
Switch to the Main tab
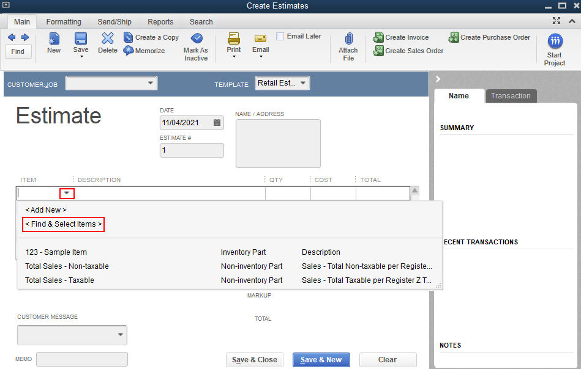click(x=22, y=22)
